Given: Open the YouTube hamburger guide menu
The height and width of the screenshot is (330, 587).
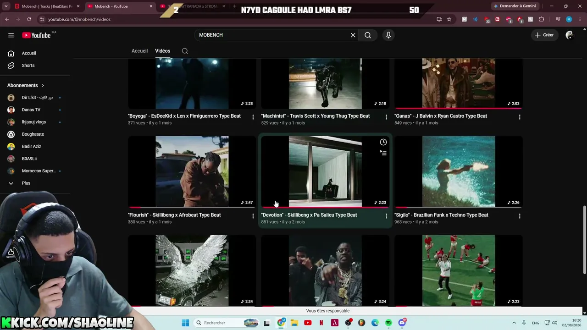Looking at the screenshot, I should pyautogui.click(x=11, y=35).
